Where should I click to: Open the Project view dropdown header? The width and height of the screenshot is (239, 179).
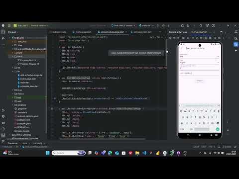click(13, 32)
